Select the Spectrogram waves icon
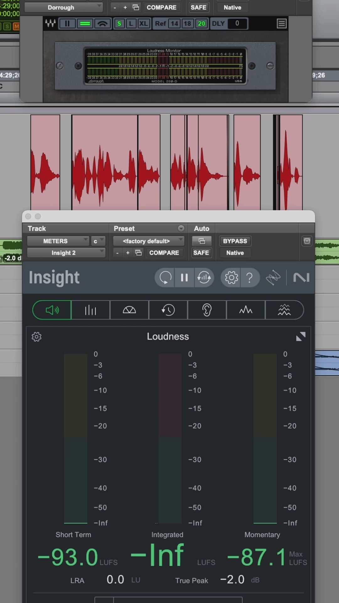Viewport: 339px width, 603px height. (x=284, y=310)
